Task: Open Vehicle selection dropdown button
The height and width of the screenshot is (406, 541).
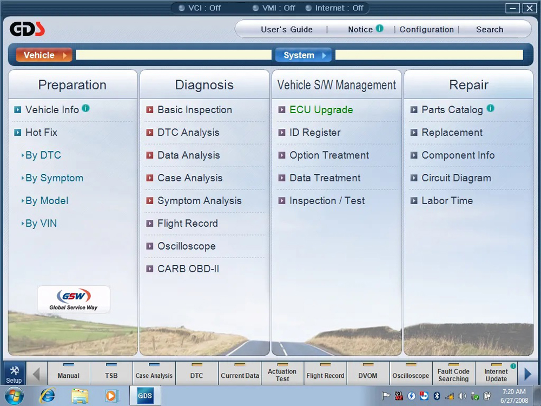Action: pos(44,55)
